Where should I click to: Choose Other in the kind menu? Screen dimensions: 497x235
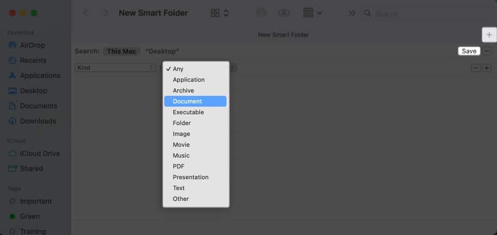(x=196, y=199)
